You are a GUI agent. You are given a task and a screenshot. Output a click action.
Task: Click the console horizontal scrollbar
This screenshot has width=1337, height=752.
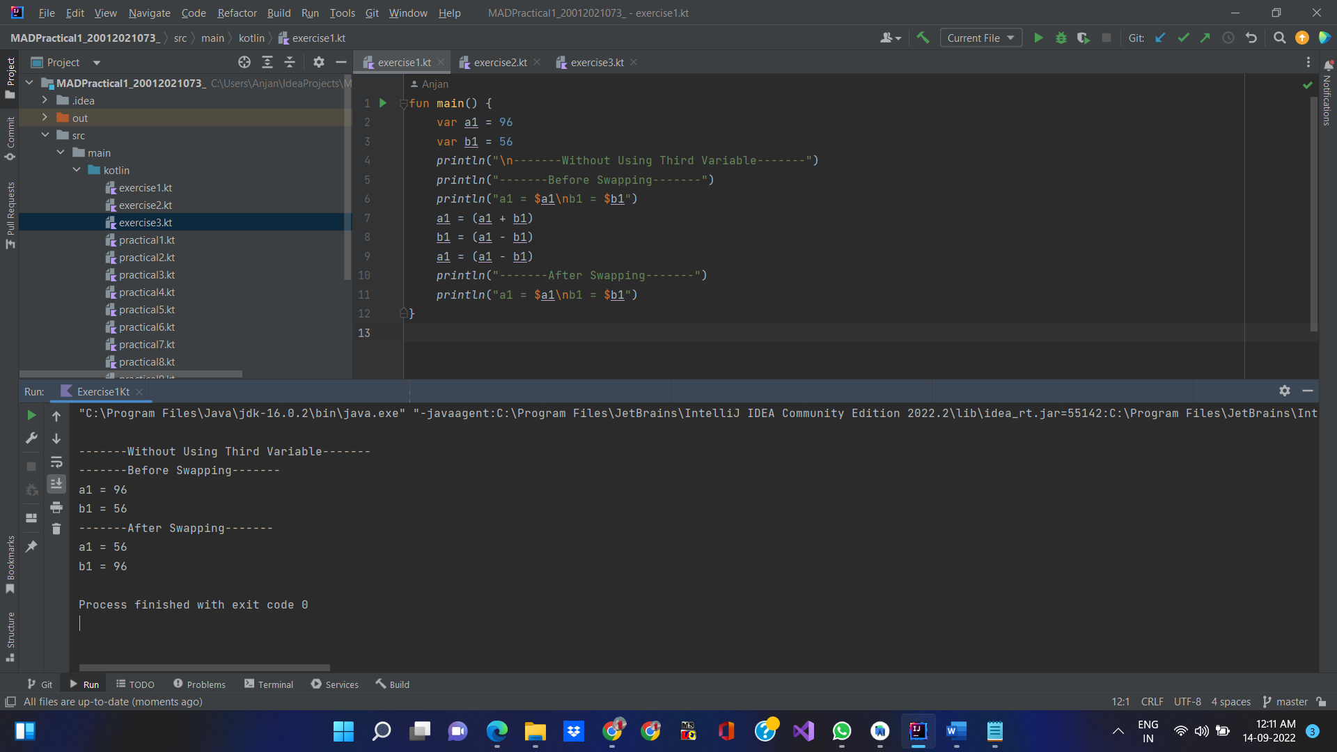[x=203, y=667]
